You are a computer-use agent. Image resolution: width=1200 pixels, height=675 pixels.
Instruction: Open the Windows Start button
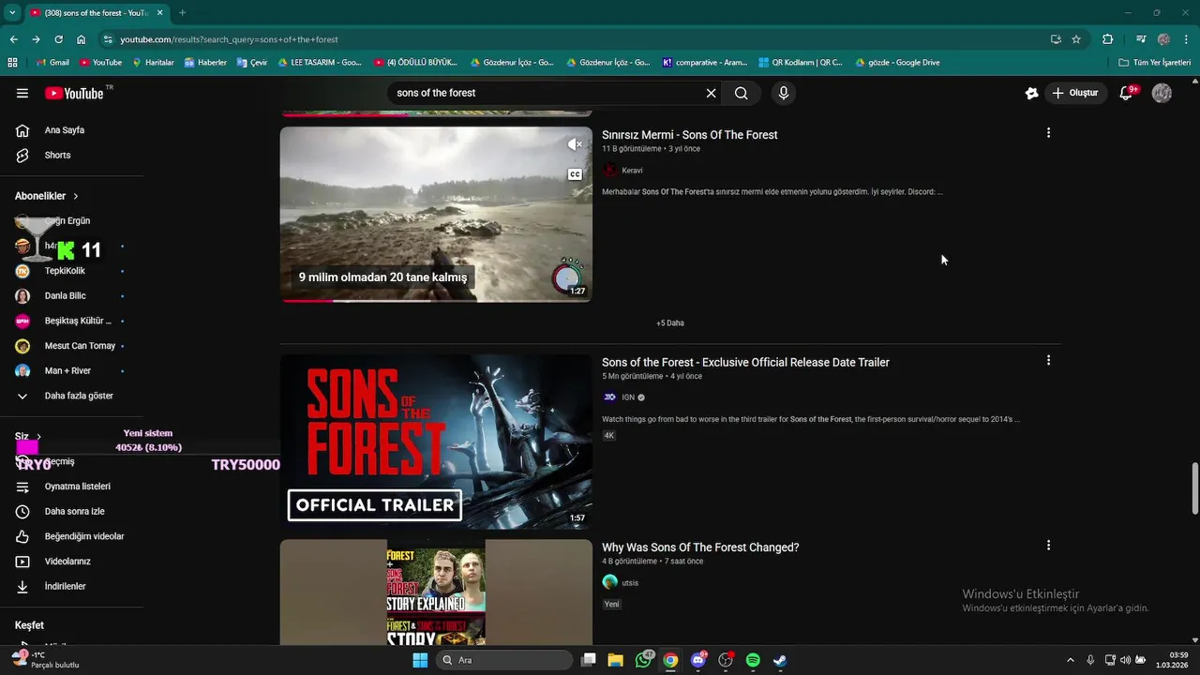point(420,660)
